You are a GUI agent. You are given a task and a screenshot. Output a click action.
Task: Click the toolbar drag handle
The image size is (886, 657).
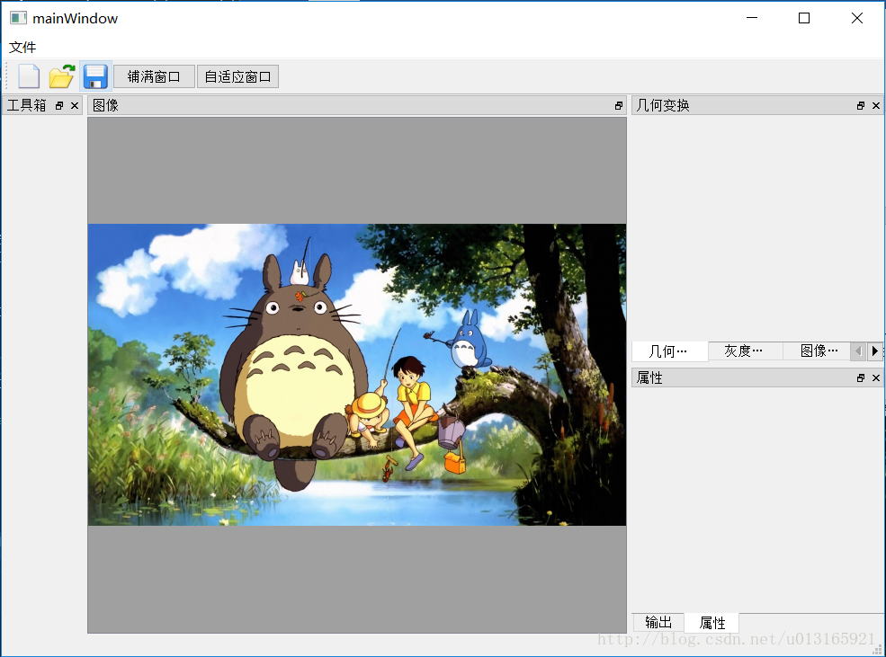pyautogui.click(x=6, y=76)
